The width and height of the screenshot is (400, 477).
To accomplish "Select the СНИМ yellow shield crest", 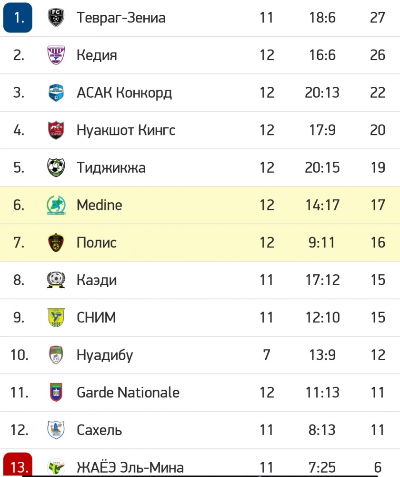I will click(x=56, y=317).
